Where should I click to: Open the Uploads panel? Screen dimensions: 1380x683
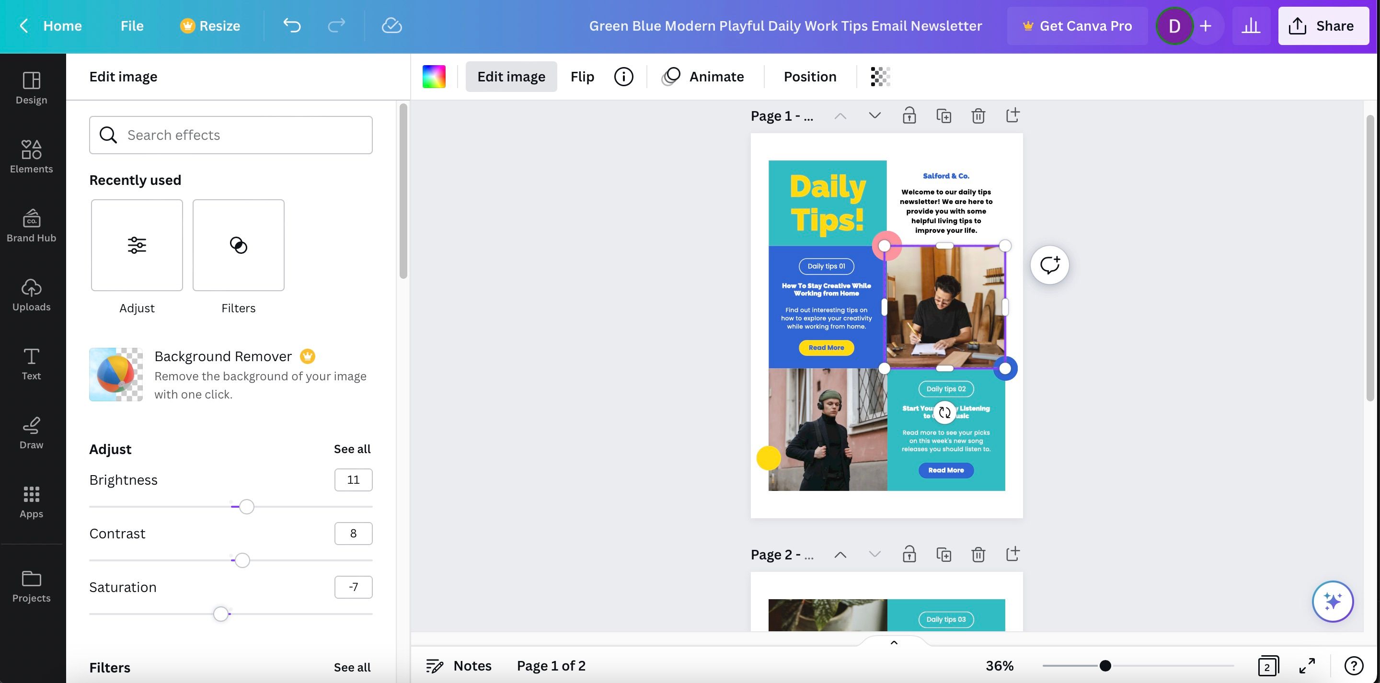(31, 295)
